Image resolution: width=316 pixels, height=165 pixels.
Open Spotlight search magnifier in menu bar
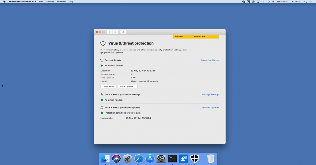(305, 2)
